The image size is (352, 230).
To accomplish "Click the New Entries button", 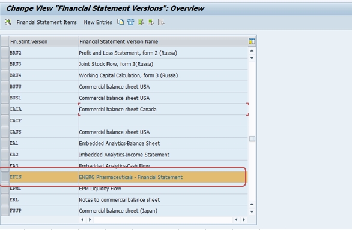I will point(98,22).
